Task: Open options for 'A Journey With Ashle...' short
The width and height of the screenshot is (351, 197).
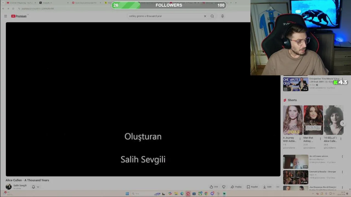Action: tap(300, 139)
